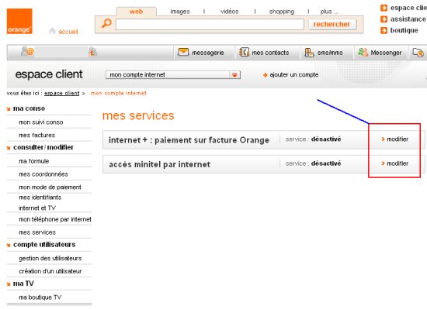
Task: Click the Orange logo
Action: [x=19, y=21]
